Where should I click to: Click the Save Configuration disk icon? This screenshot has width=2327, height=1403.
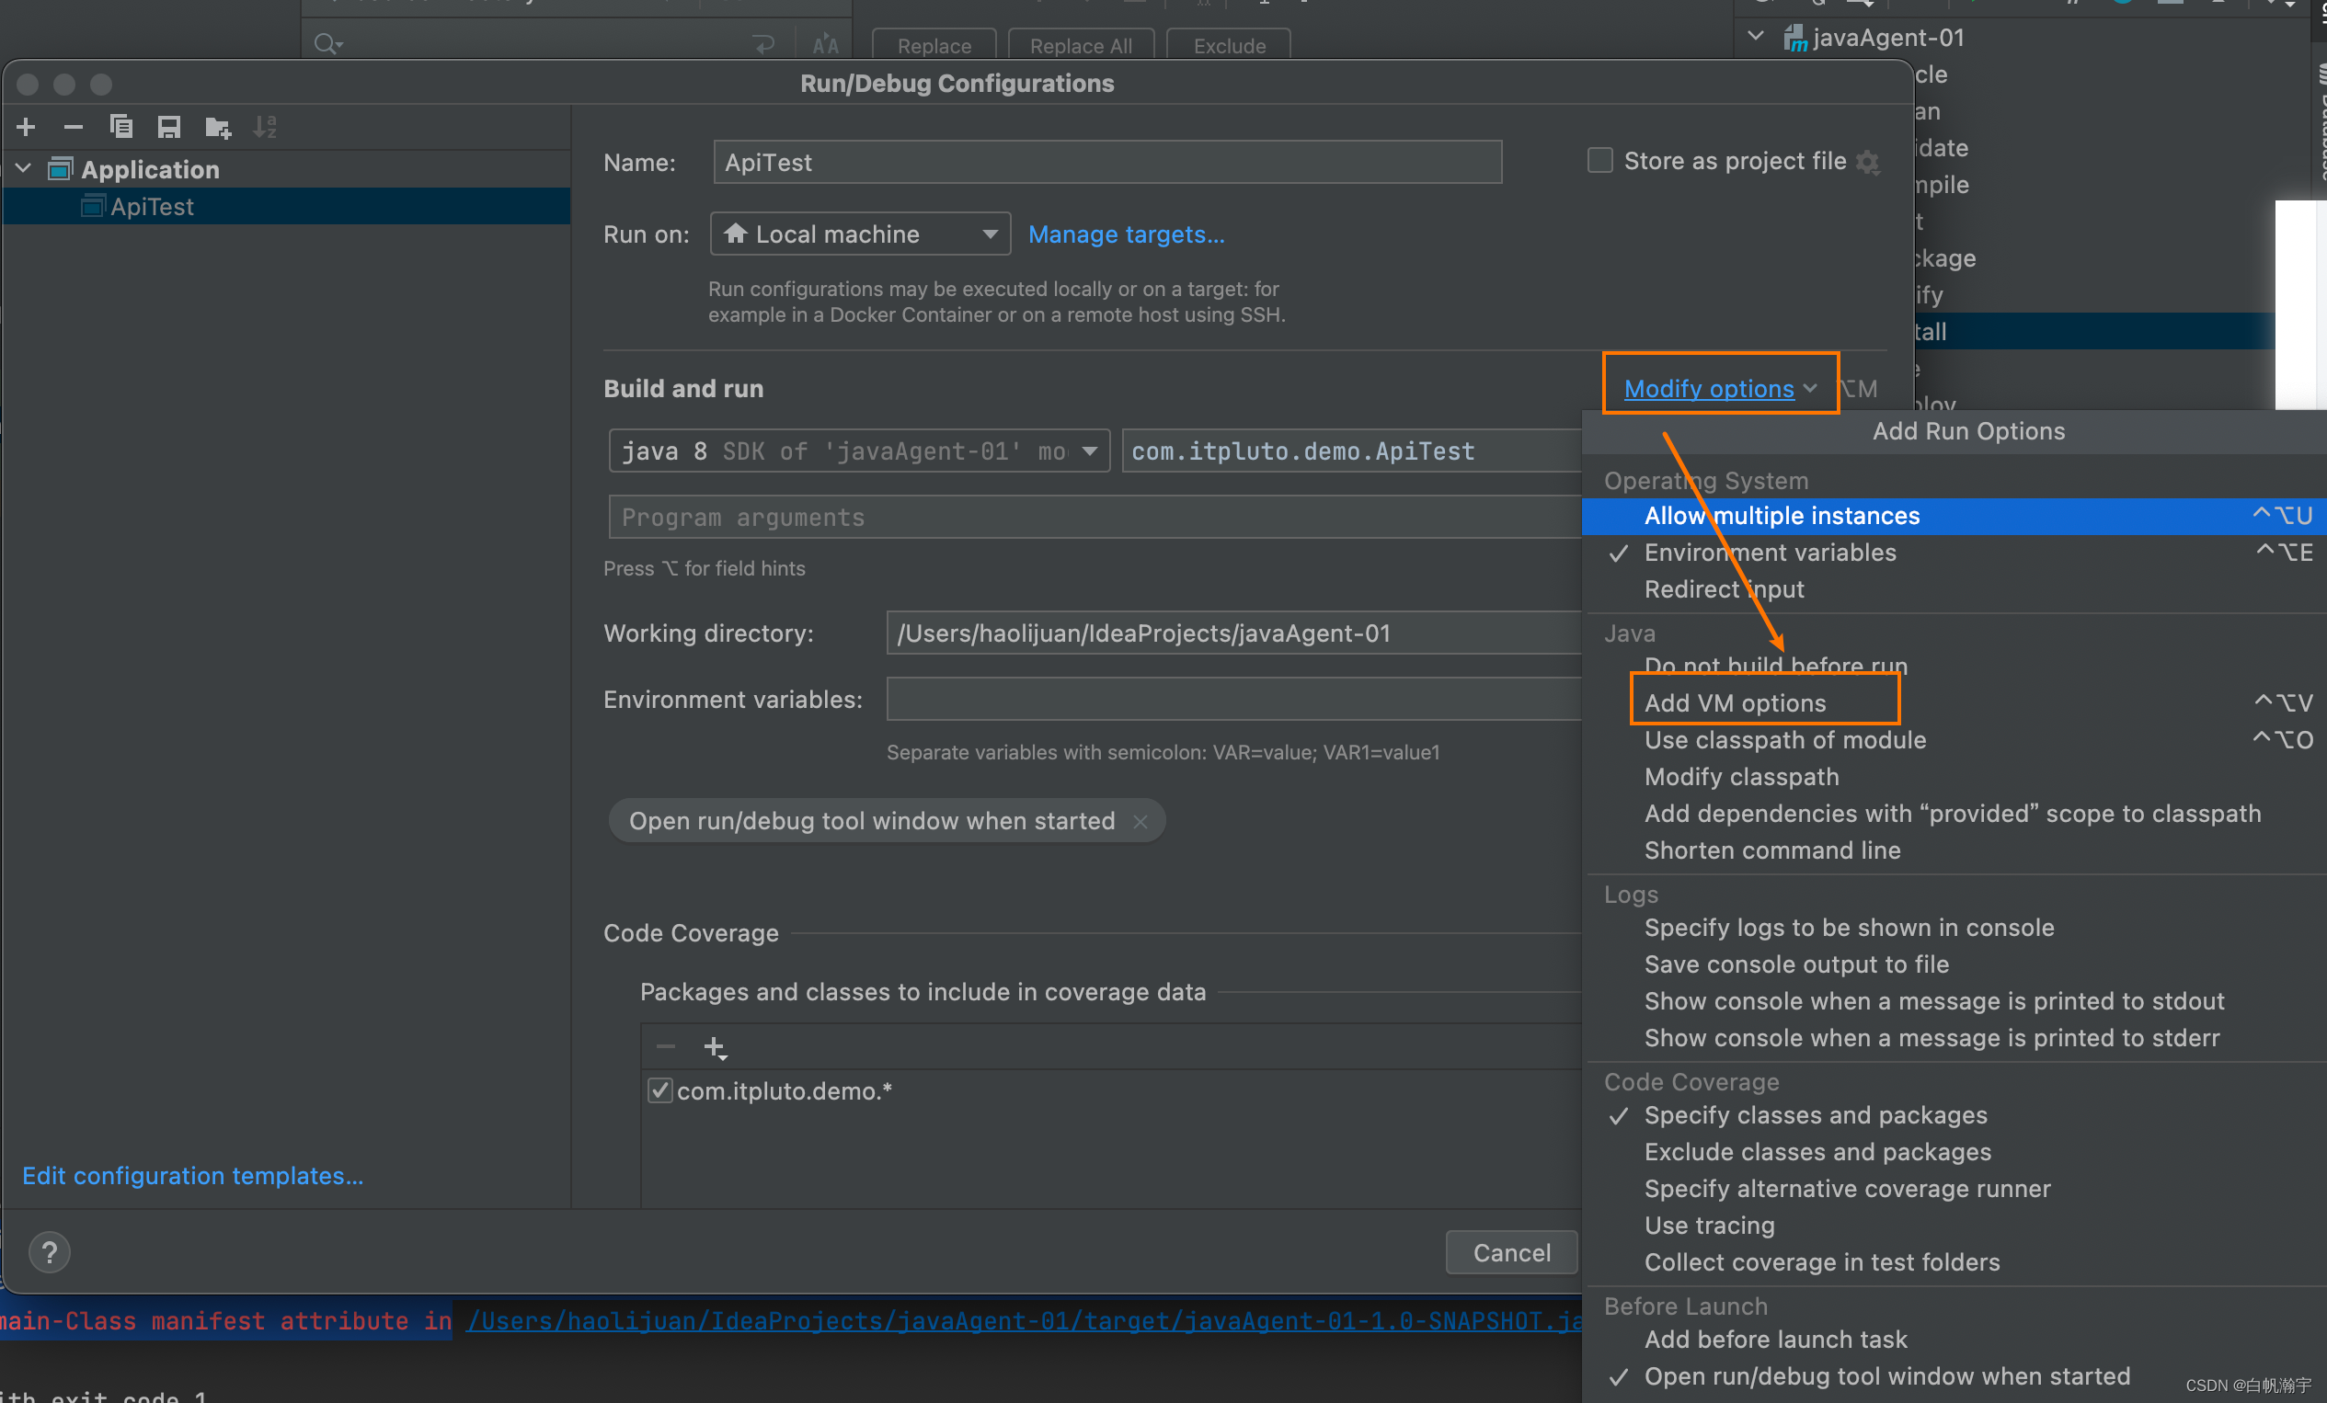(169, 127)
